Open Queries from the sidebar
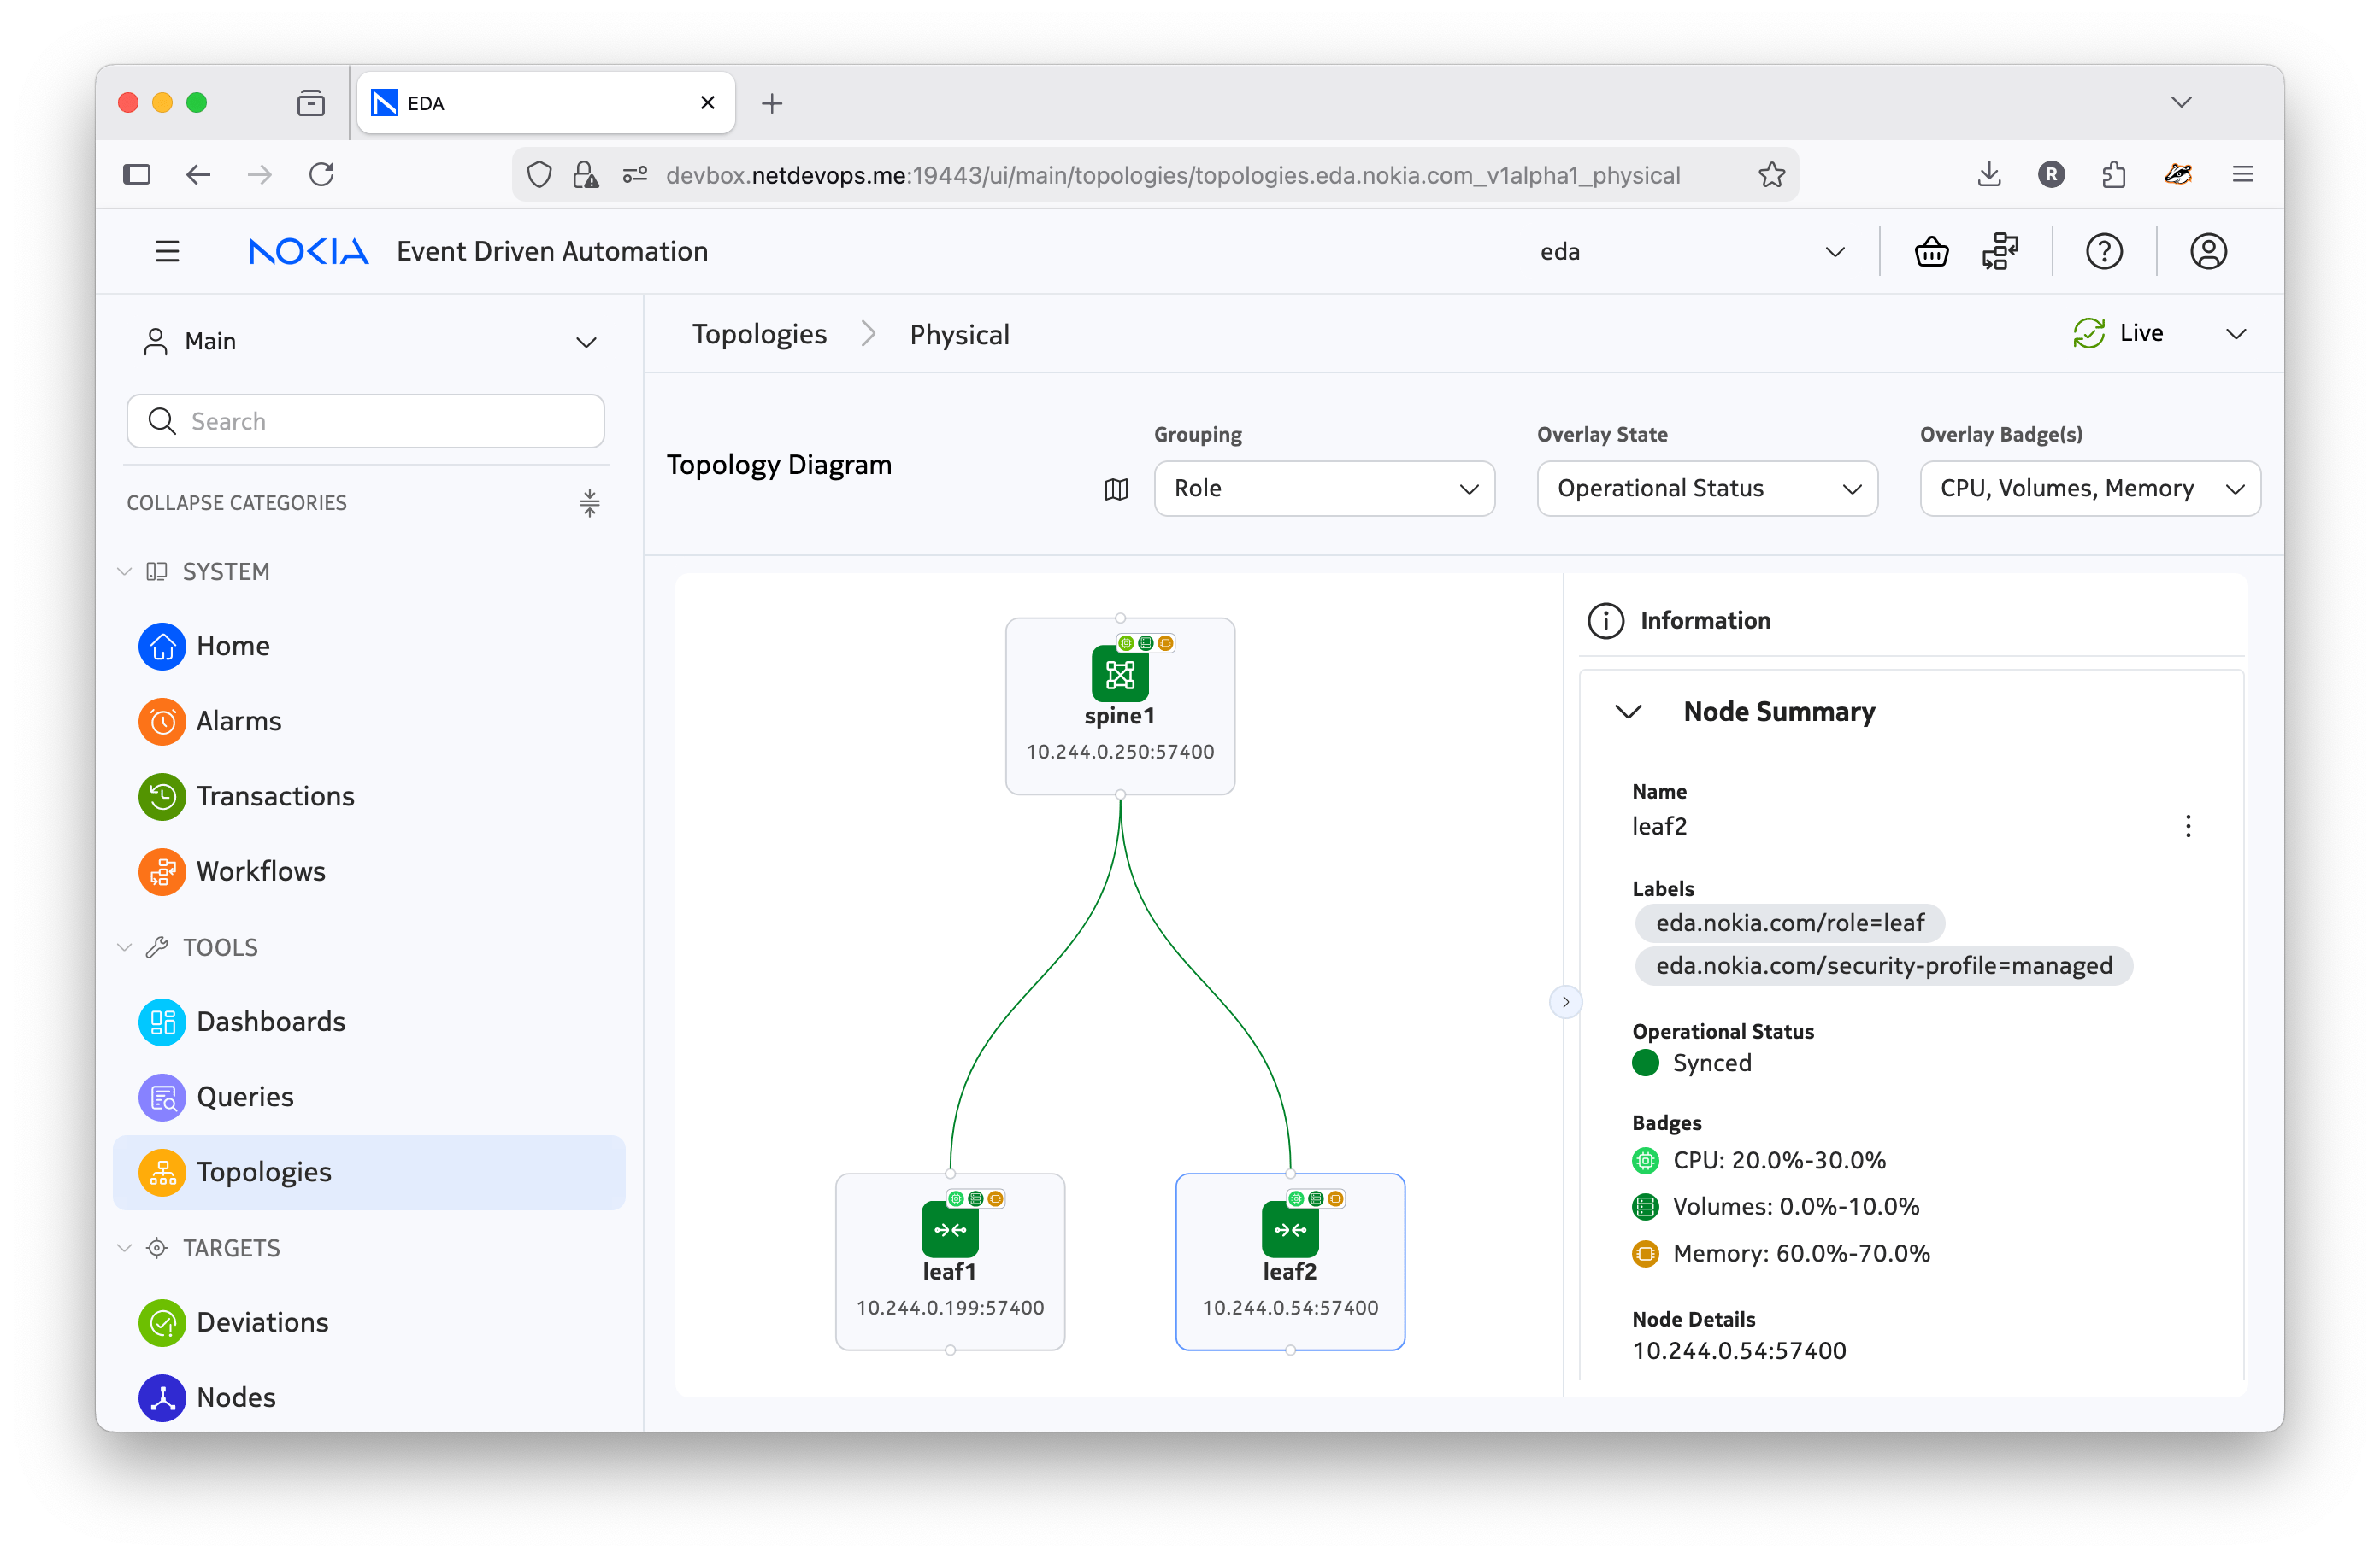This screenshot has width=2380, height=1558. coord(244,1096)
